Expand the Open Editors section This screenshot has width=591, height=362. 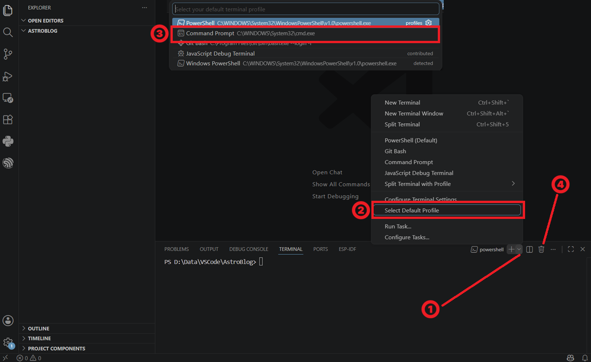pos(87,20)
